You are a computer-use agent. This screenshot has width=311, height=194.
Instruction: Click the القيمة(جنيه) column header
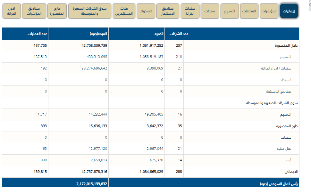[99, 34]
